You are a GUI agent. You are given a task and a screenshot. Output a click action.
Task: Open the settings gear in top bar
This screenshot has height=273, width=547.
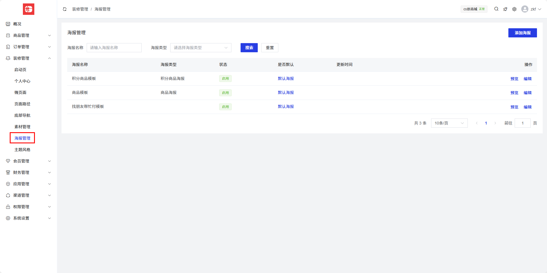coord(514,9)
